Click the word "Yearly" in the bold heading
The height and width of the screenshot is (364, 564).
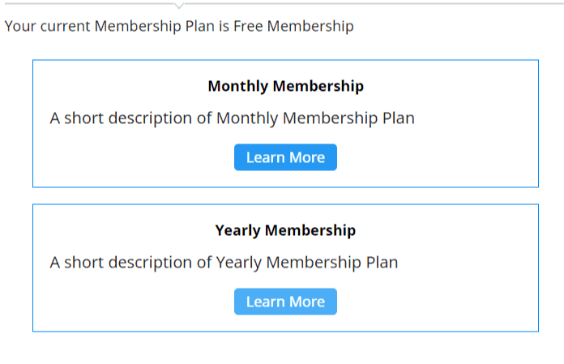point(237,230)
